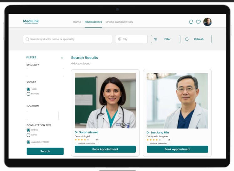Toggle the Available Today option
This screenshot has height=171, width=234.
point(28,142)
